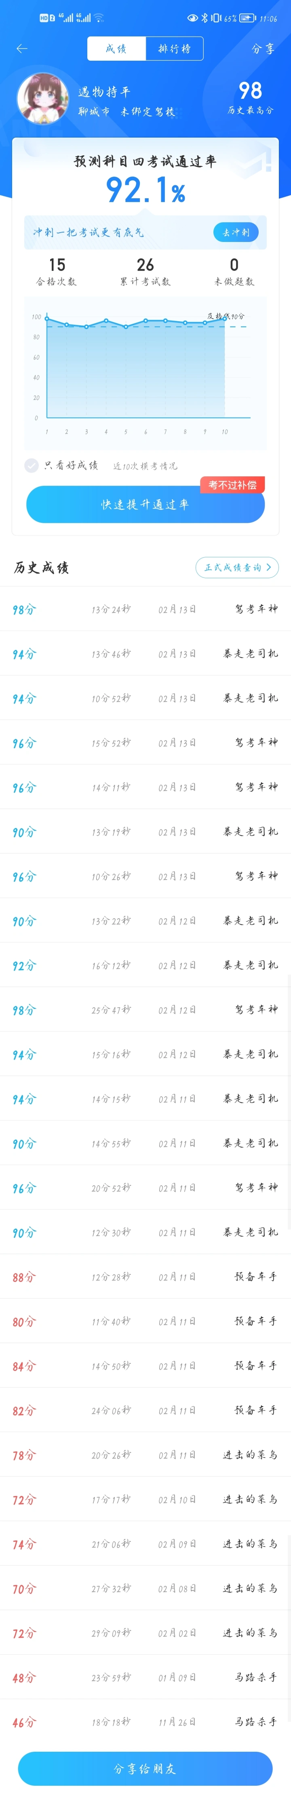The height and width of the screenshot is (1810, 291).
Task: Tap 分享 at top right
Action: [x=263, y=49]
